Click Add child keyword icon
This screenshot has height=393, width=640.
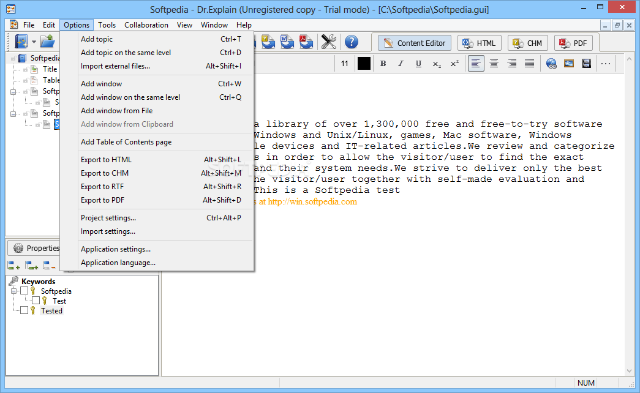pos(31,266)
